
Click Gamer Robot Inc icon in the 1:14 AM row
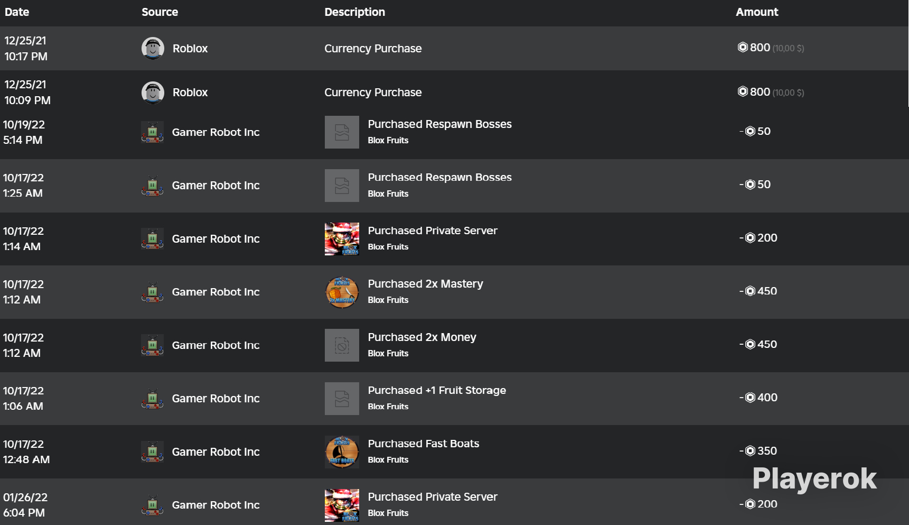pos(152,239)
